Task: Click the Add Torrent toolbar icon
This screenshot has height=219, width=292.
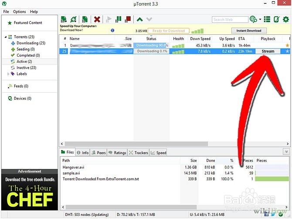Action: pyautogui.click(x=64, y=19)
